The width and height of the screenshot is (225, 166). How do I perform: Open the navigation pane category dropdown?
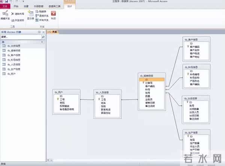39,32
